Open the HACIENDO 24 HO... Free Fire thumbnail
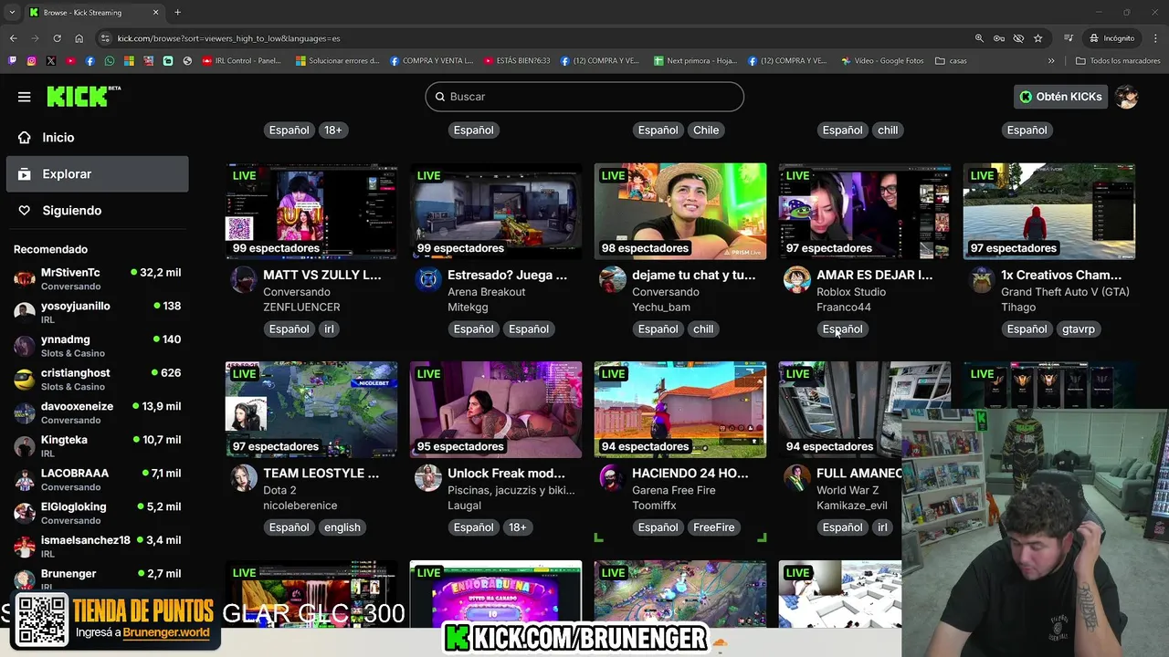The width and height of the screenshot is (1169, 657). [680, 410]
